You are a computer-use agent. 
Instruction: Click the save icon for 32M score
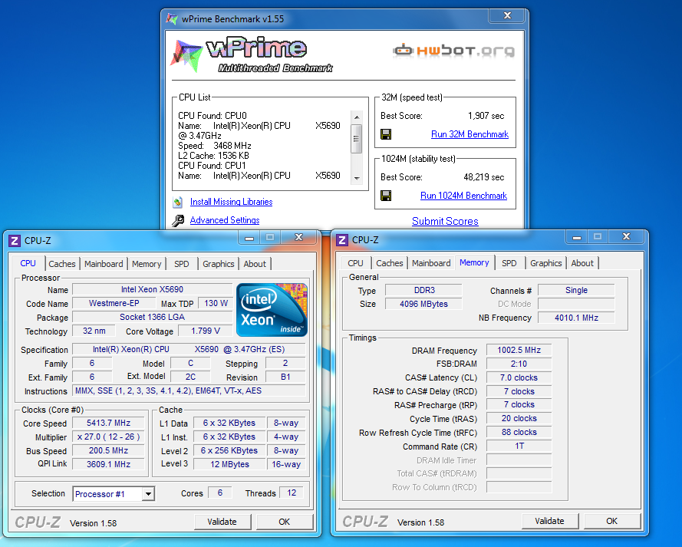[385, 134]
